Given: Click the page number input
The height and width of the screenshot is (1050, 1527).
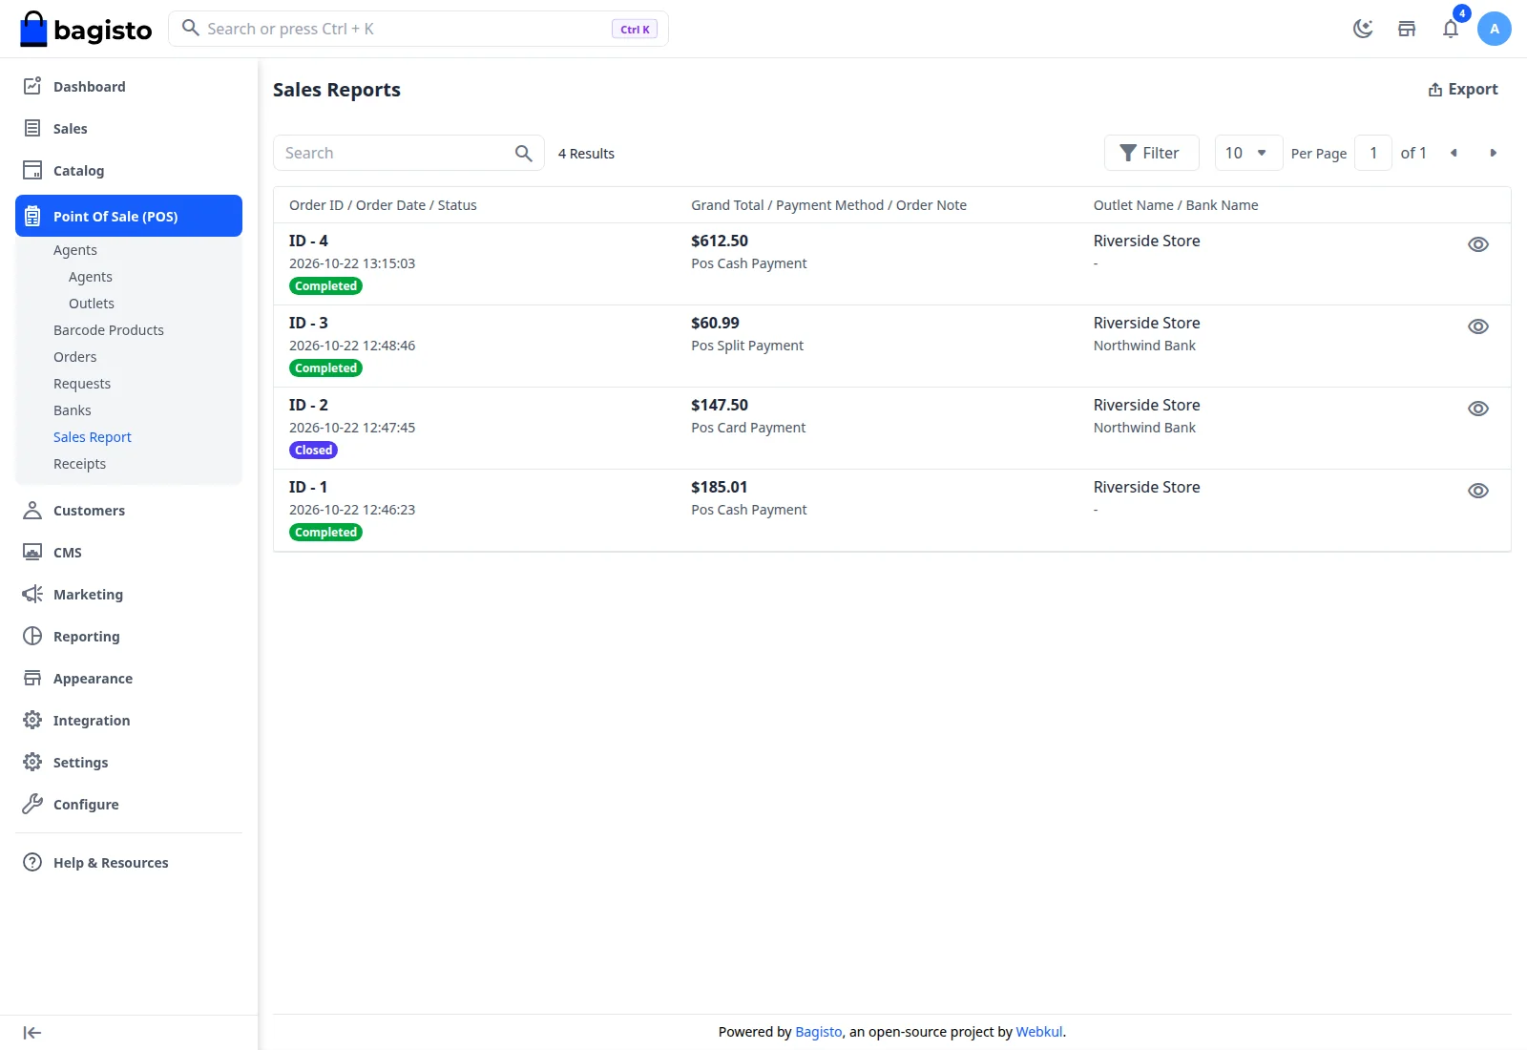Looking at the screenshot, I should (1373, 153).
